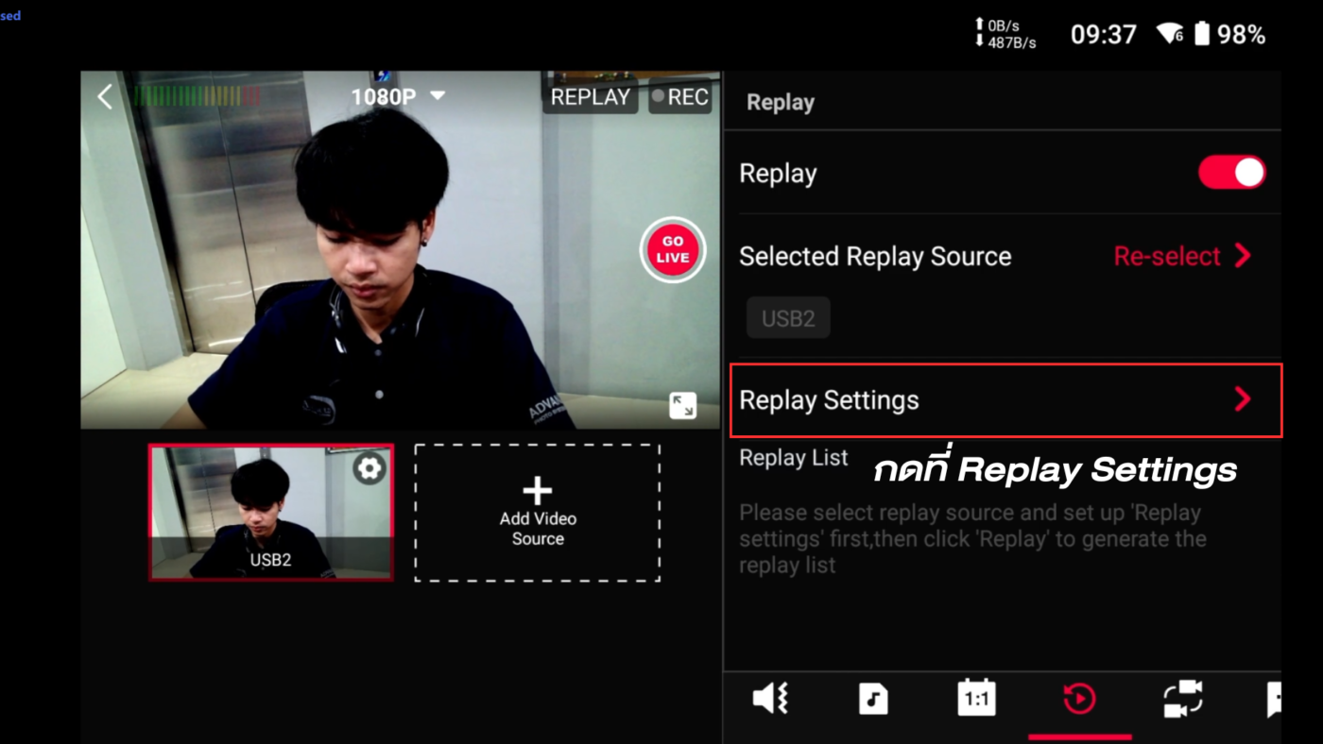Click the main camera preview
The height and width of the screenshot is (744, 1323).
point(401,250)
